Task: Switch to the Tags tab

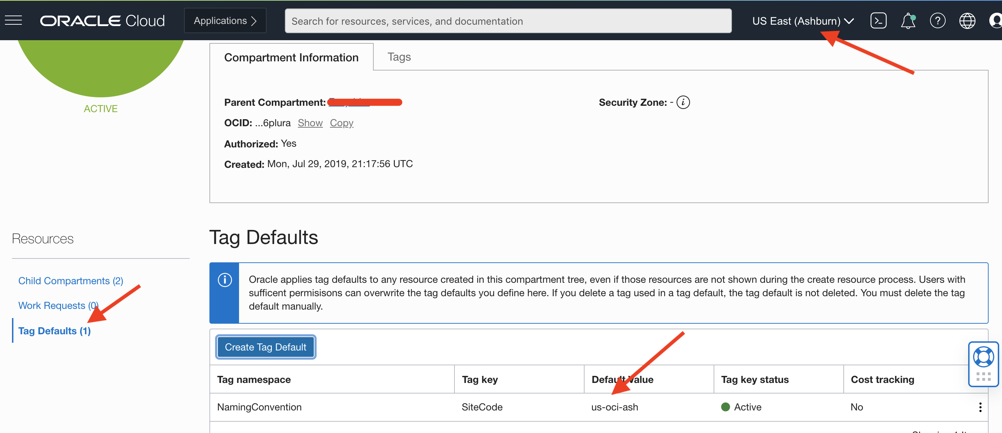Action: point(399,57)
